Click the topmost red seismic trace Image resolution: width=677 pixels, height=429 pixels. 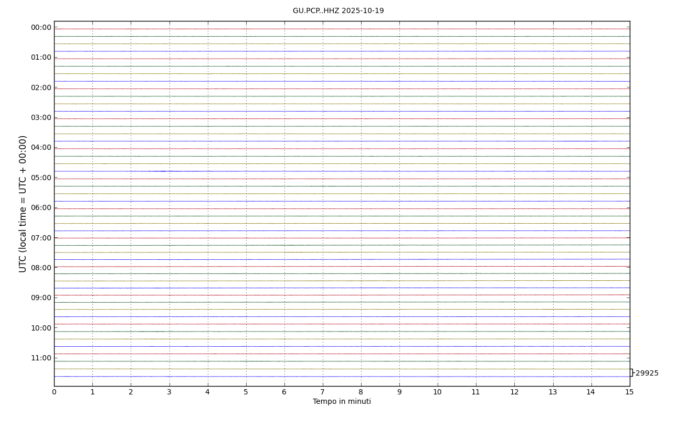(x=341, y=29)
